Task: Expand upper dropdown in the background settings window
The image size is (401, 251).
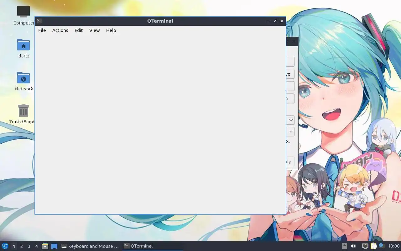Action: [x=290, y=120]
